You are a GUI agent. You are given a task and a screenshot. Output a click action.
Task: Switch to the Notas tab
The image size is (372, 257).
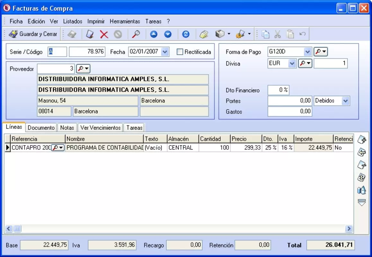click(67, 128)
